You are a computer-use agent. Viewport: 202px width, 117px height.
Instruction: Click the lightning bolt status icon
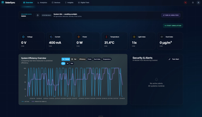pyautogui.click(x=38, y=15)
